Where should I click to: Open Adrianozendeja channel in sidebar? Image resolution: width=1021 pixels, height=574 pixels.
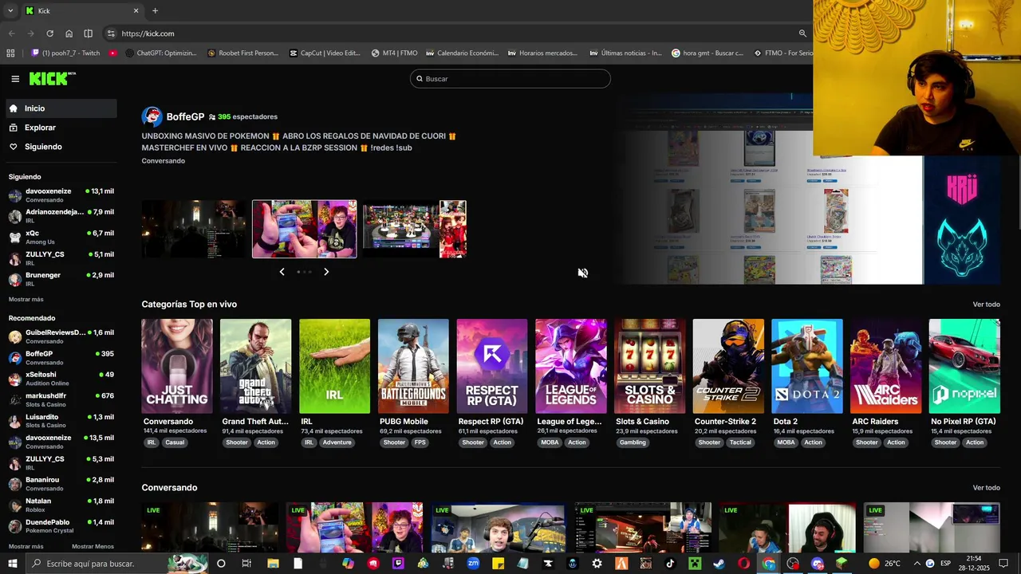tap(61, 216)
